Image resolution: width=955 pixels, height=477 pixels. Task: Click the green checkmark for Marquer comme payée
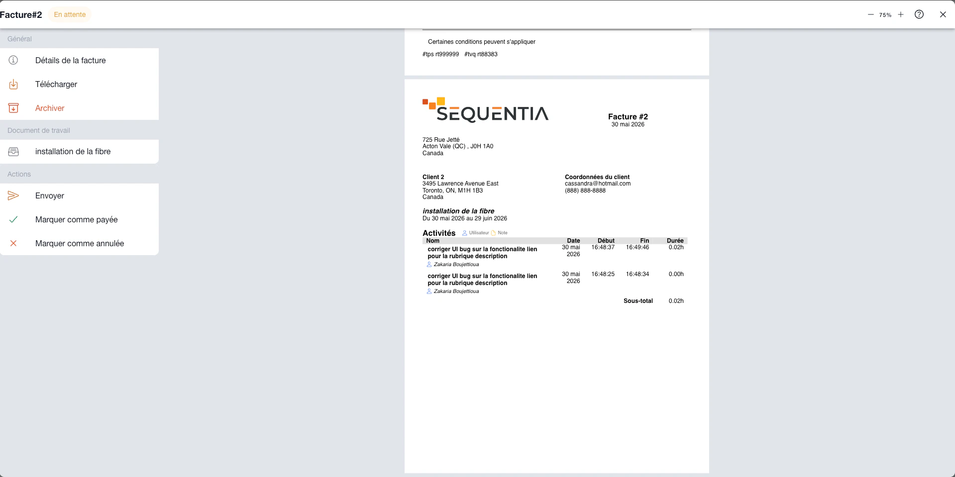click(x=13, y=219)
